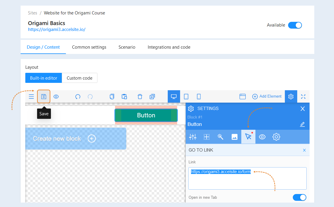Switch to Common settings tab
Screen dimensions: 334x207
89,47
